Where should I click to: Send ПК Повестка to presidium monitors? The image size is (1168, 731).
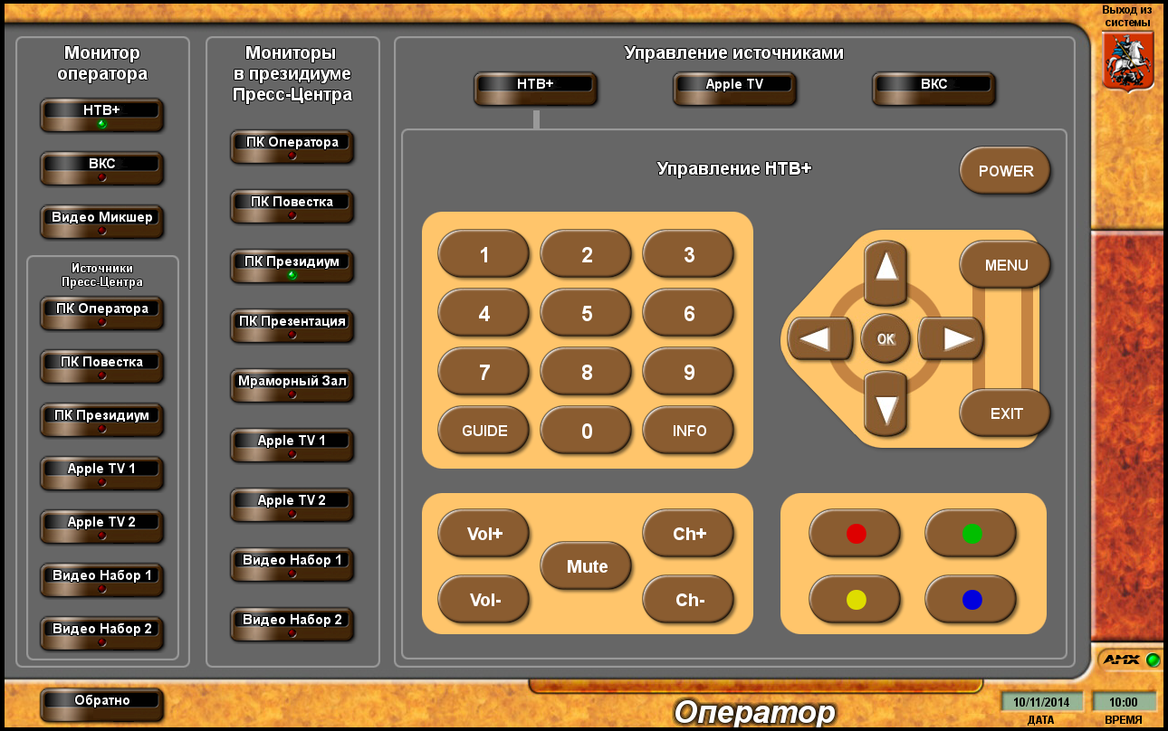coord(292,206)
